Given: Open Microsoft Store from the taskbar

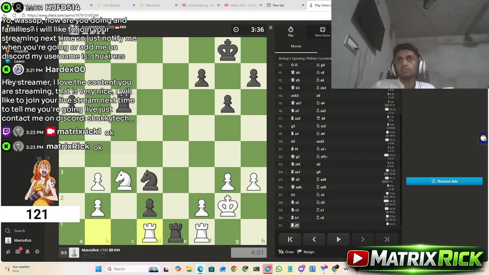Looking at the screenshot, I should click(x=211, y=269).
